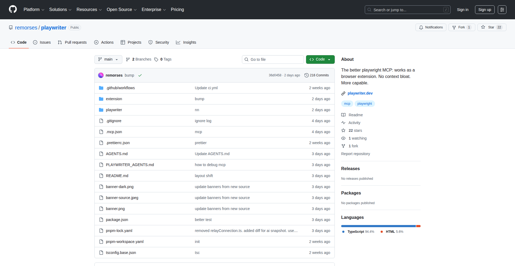Viewport: 515px width, 266px height.
Task: Click the Sign up button
Action: [x=484, y=9]
